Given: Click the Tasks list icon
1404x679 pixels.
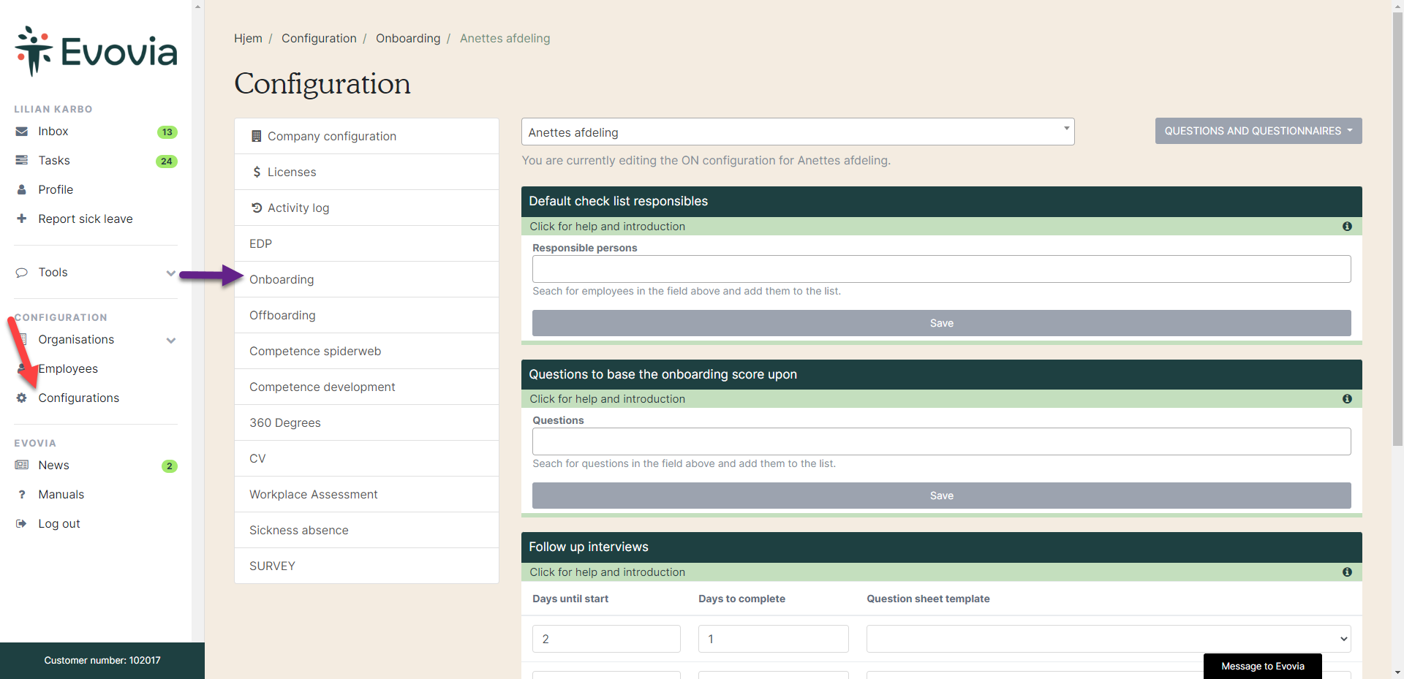Looking at the screenshot, I should [x=22, y=160].
